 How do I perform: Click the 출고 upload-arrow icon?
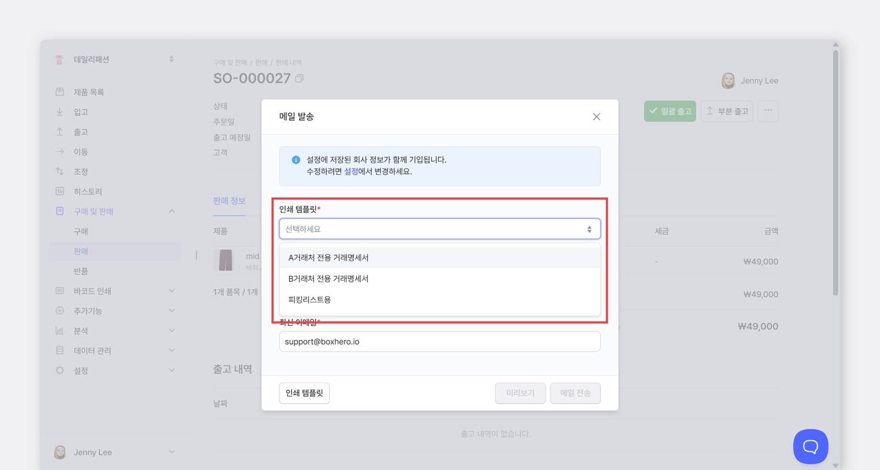[x=60, y=131]
